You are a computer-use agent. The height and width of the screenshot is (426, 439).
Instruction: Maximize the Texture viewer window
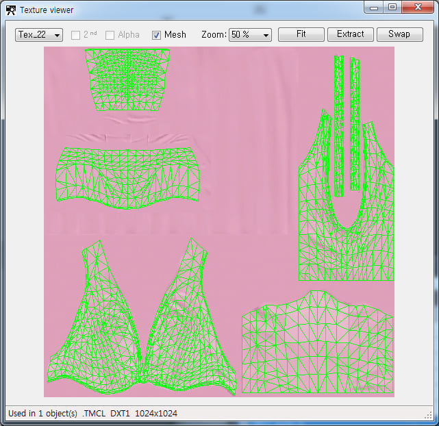[x=392, y=8]
